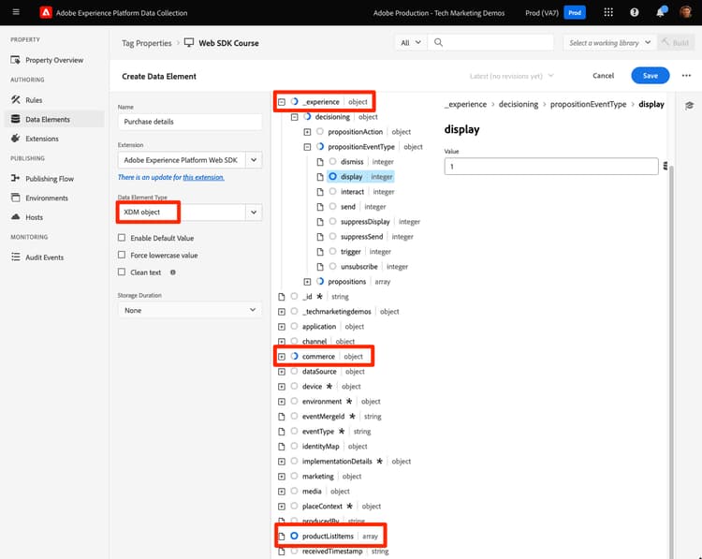Open the learning panel graduation cap icon
Image resolution: width=702 pixels, height=559 pixels.
[689, 105]
